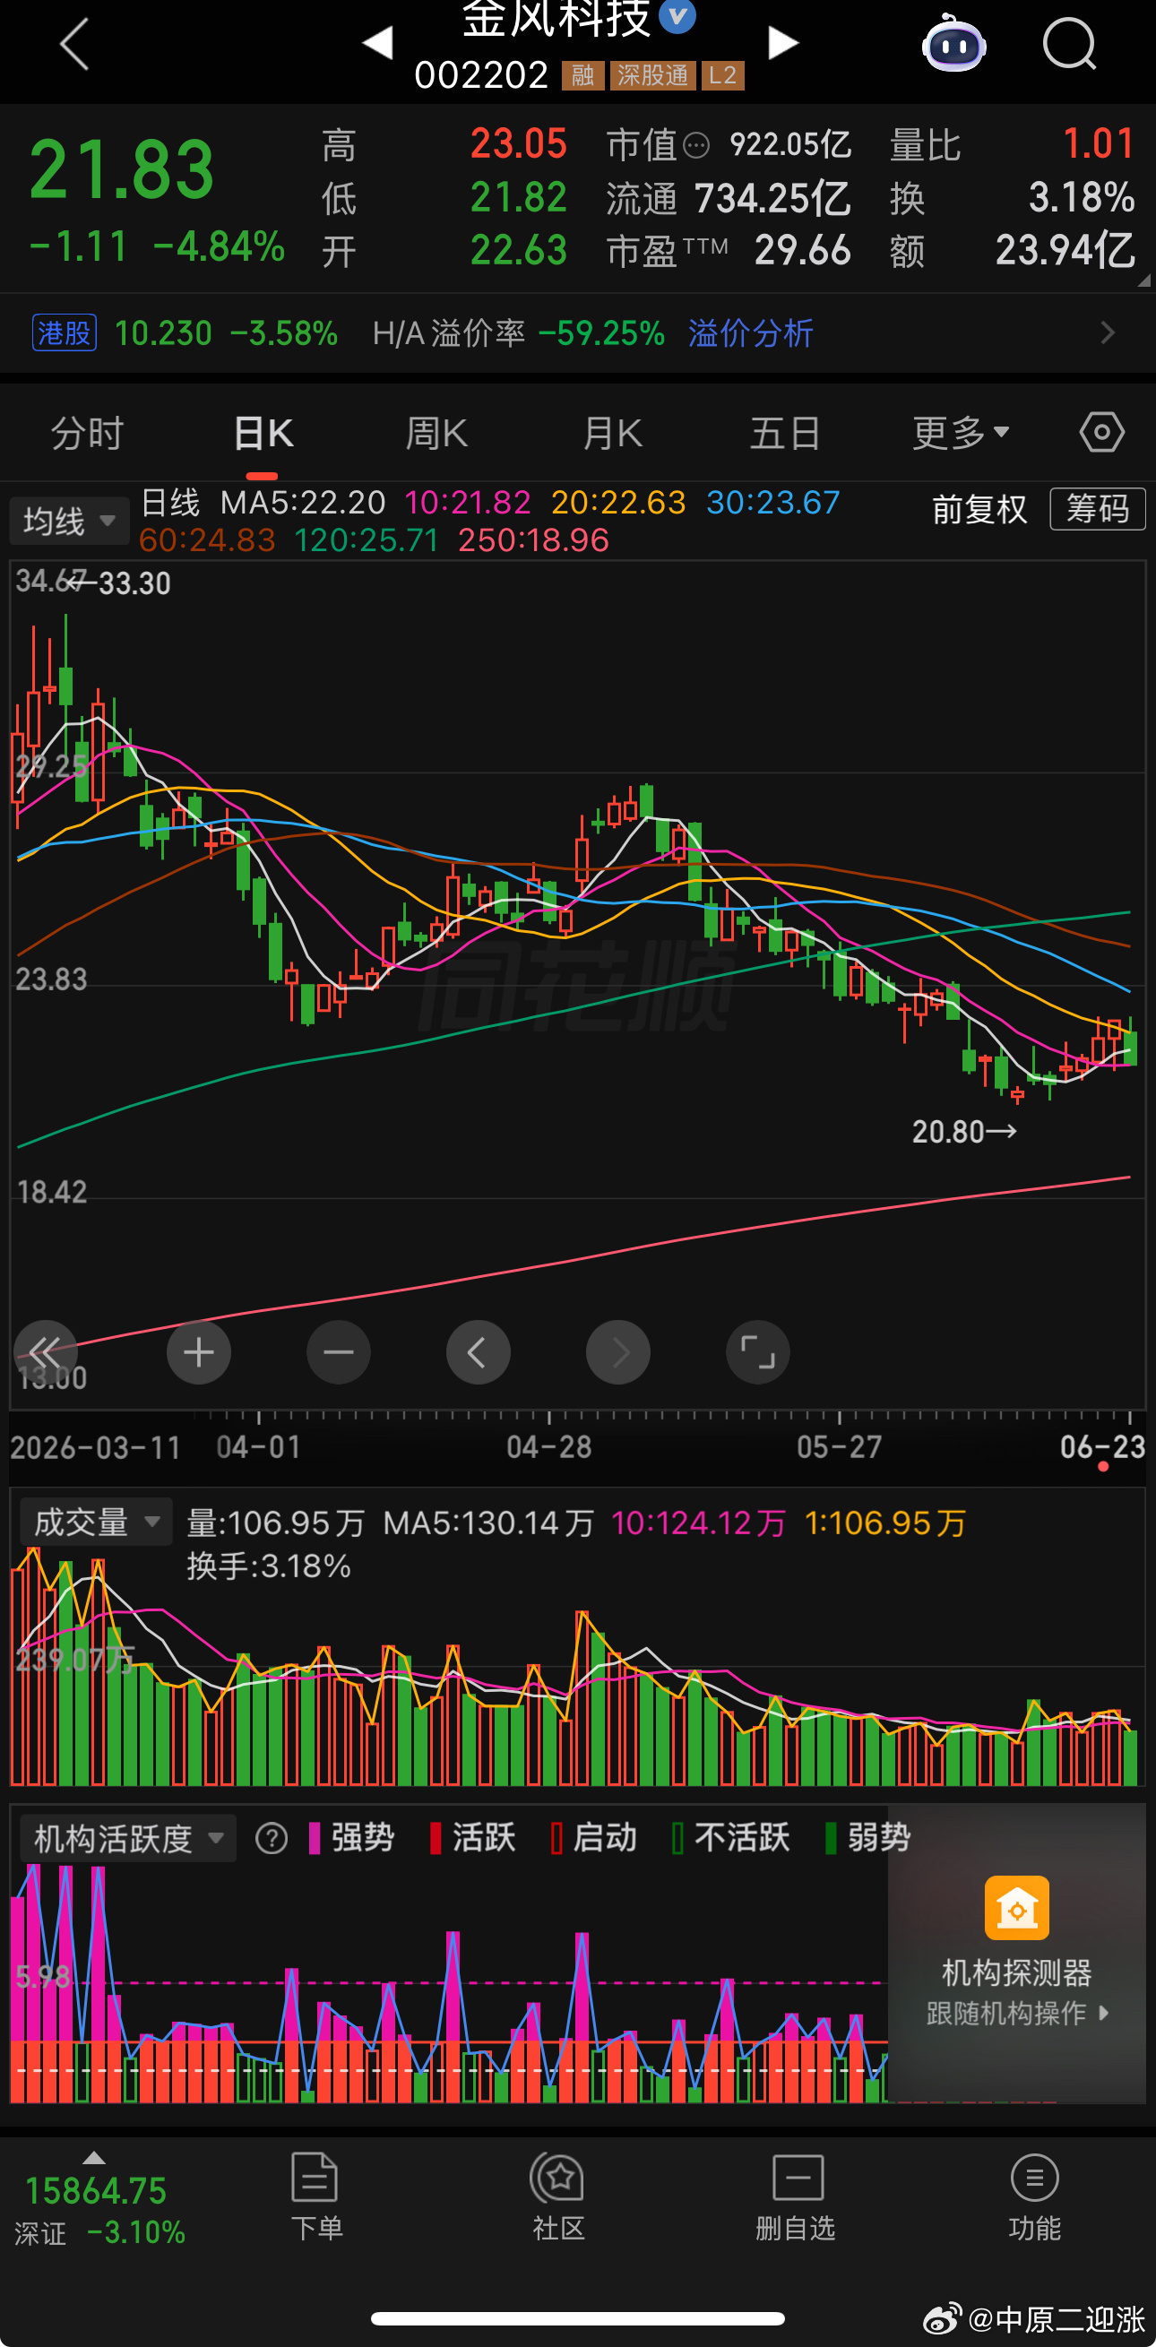
Task: Tap MA5:22.20 moving average value
Action: [304, 502]
